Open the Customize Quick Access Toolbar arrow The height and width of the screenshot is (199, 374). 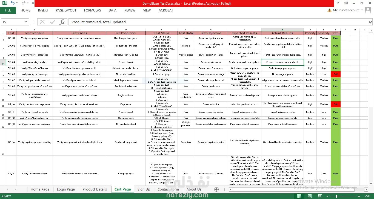pyautogui.click(x=33, y=4)
